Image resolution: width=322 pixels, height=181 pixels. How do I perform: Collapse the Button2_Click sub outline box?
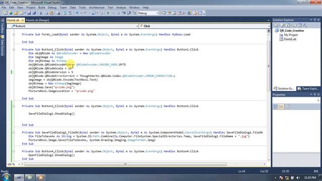click(14, 106)
